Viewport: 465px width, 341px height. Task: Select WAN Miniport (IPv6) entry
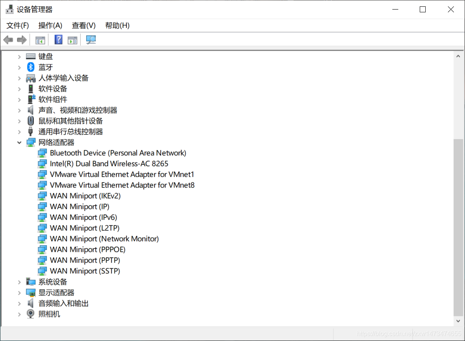83,217
